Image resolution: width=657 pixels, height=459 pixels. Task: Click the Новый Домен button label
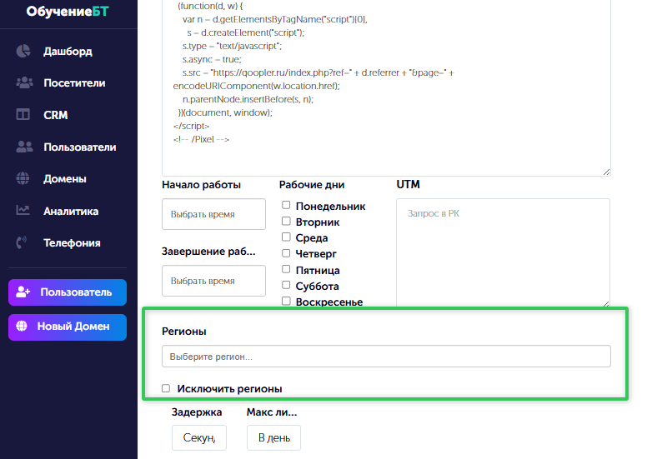73,327
